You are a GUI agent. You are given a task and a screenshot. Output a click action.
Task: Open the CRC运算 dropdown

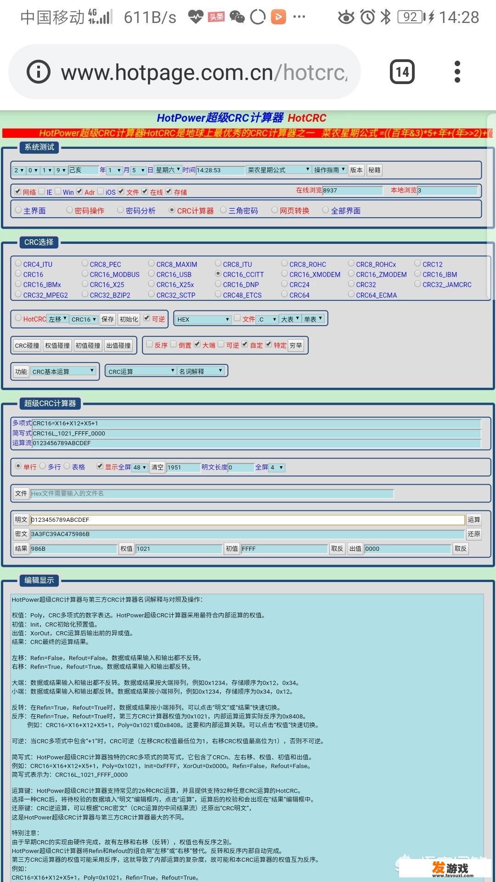click(x=141, y=371)
